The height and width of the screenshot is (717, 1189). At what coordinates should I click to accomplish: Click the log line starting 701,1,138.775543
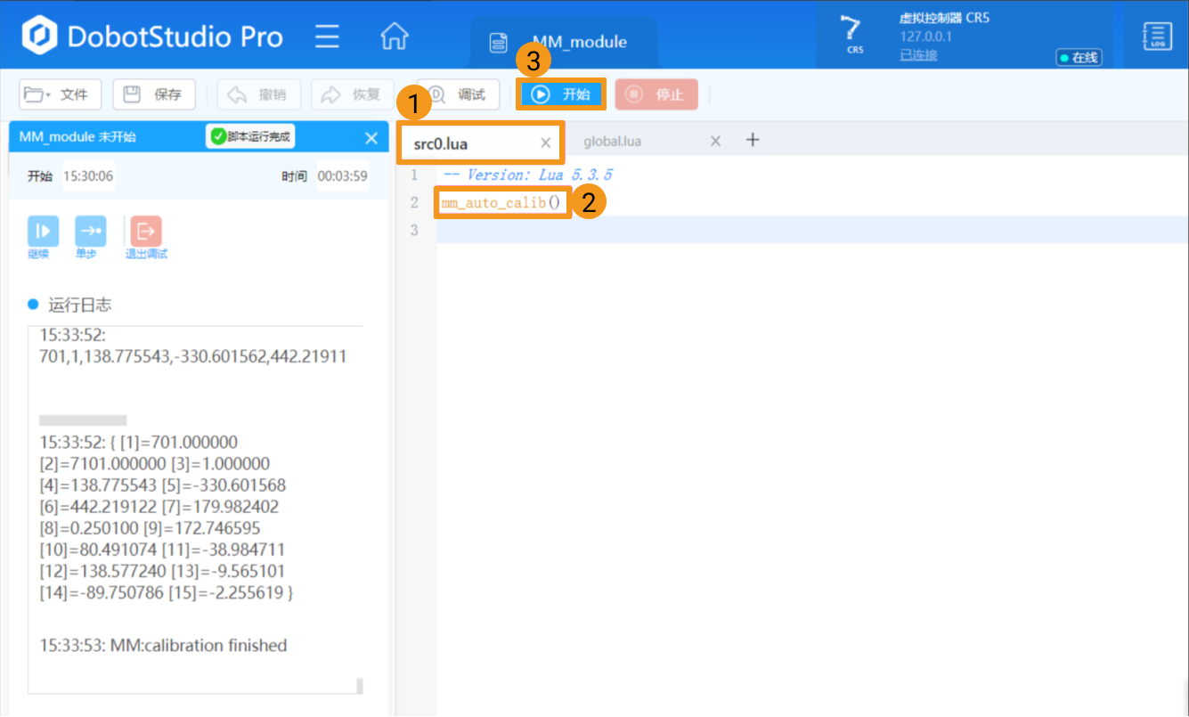click(193, 356)
